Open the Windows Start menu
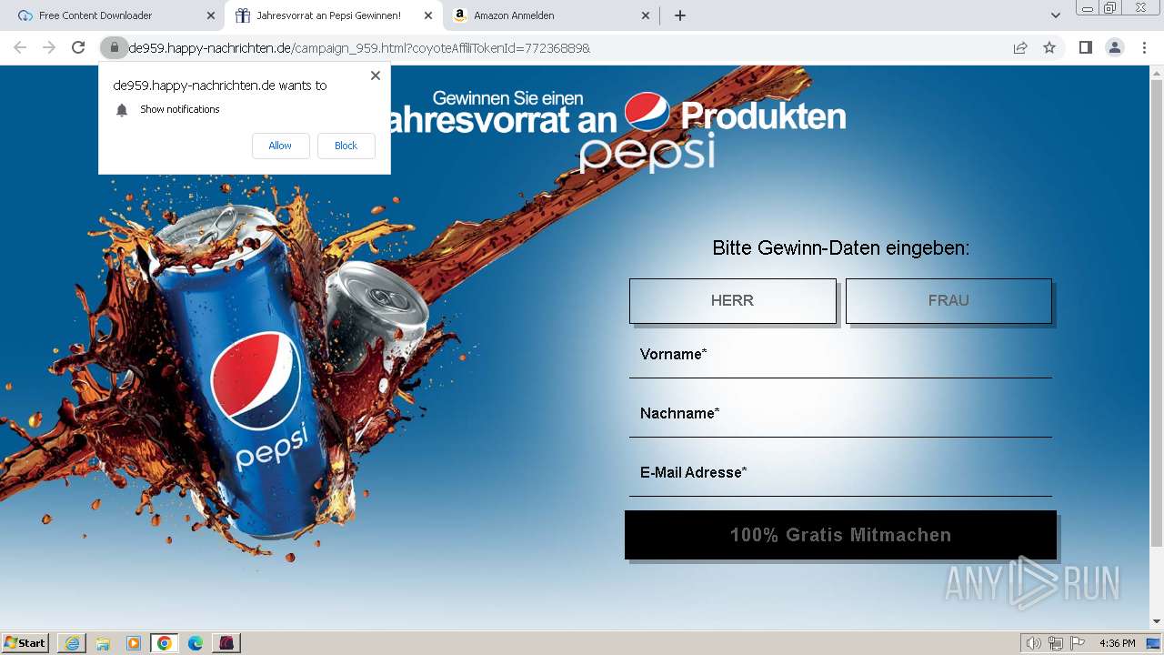 pyautogui.click(x=25, y=642)
